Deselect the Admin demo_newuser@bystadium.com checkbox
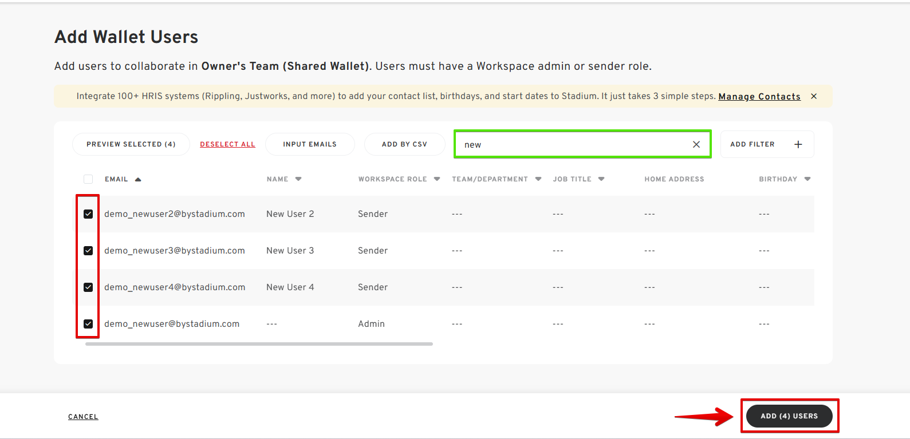910x439 pixels. click(88, 324)
